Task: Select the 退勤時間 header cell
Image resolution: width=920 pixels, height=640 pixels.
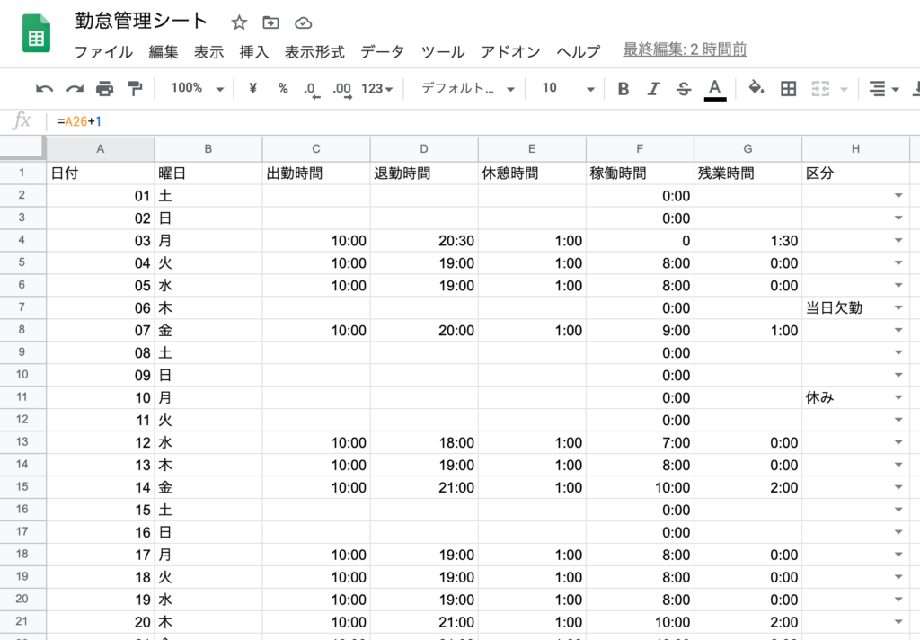Action: tap(424, 173)
